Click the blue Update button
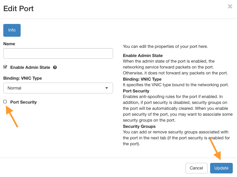This screenshot has height=177, width=237. click(221, 168)
